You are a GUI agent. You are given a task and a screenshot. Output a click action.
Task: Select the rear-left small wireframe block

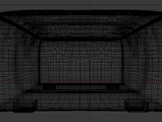[x=49, y=87]
